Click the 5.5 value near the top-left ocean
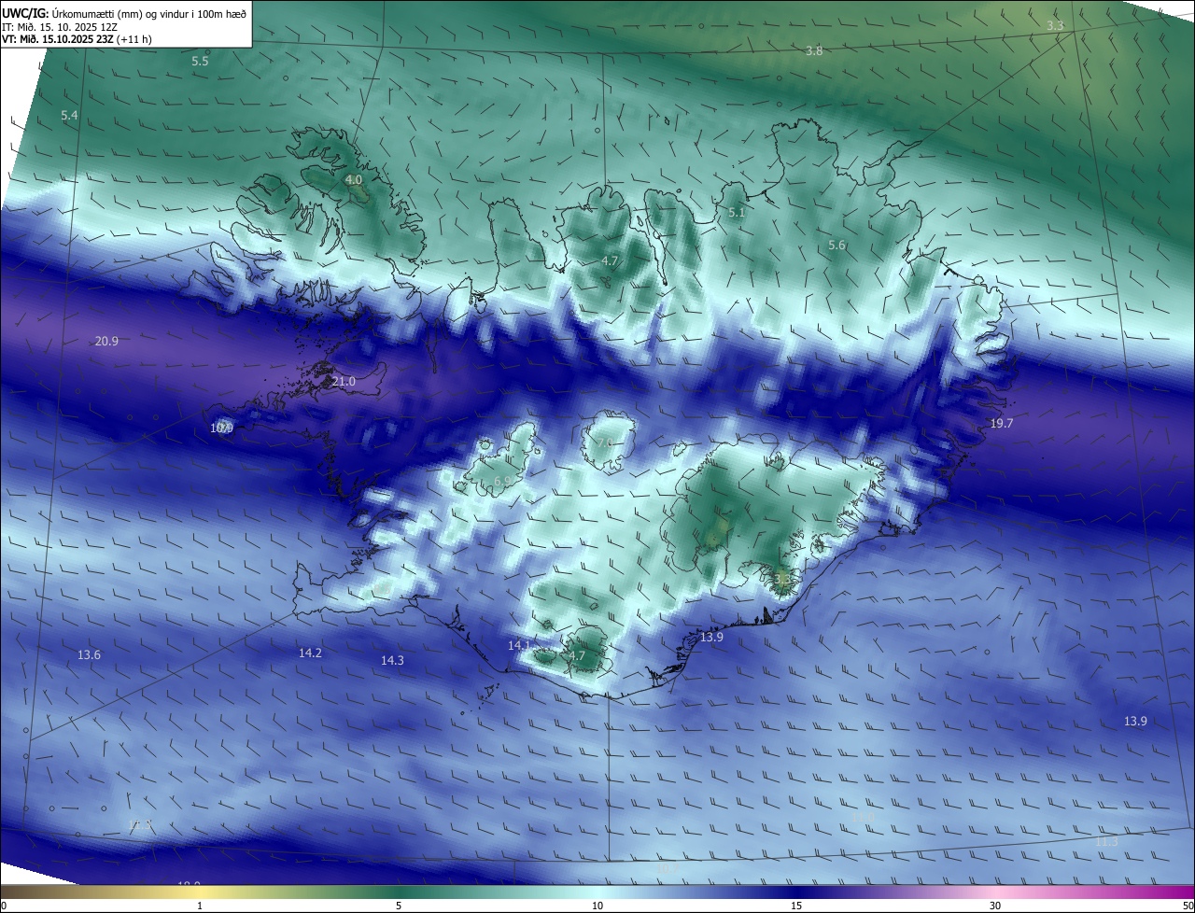 click(200, 61)
